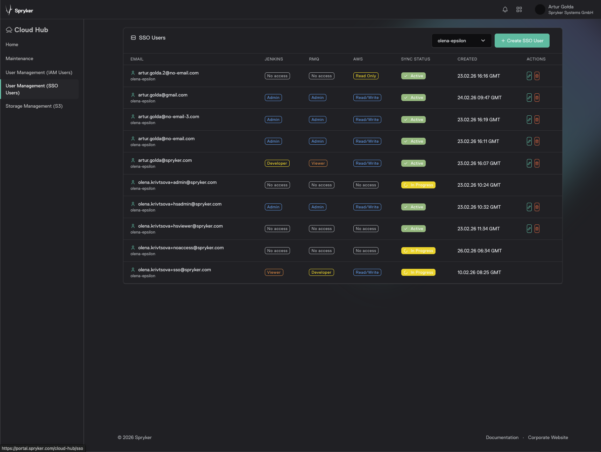Open the Corporate Website footer link
Viewport: 601px width, 452px height.
[548, 438]
